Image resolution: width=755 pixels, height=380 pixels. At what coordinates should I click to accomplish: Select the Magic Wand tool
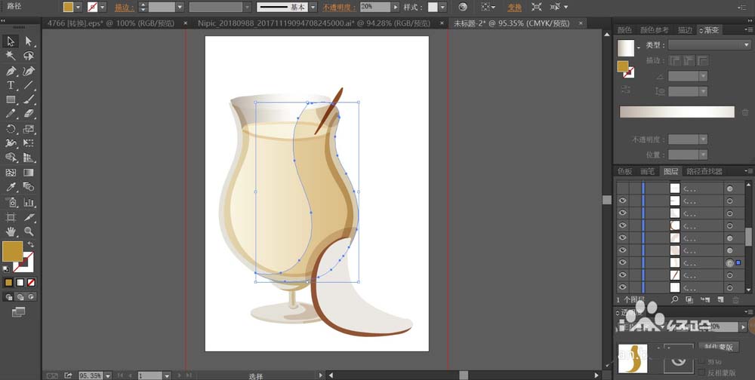11,55
